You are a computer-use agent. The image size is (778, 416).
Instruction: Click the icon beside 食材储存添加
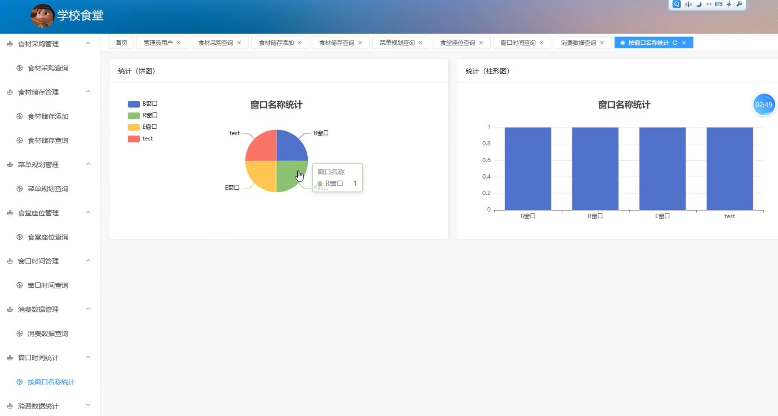tap(19, 116)
